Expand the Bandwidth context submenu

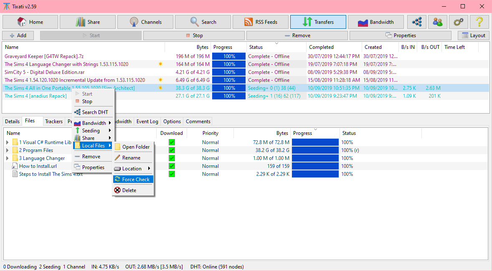point(93,123)
